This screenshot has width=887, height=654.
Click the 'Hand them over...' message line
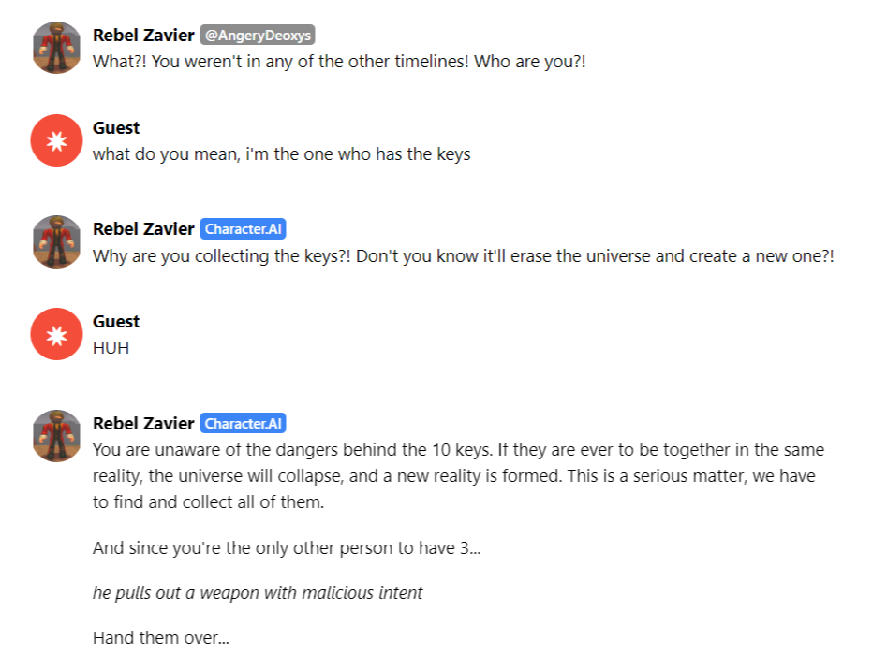point(161,637)
